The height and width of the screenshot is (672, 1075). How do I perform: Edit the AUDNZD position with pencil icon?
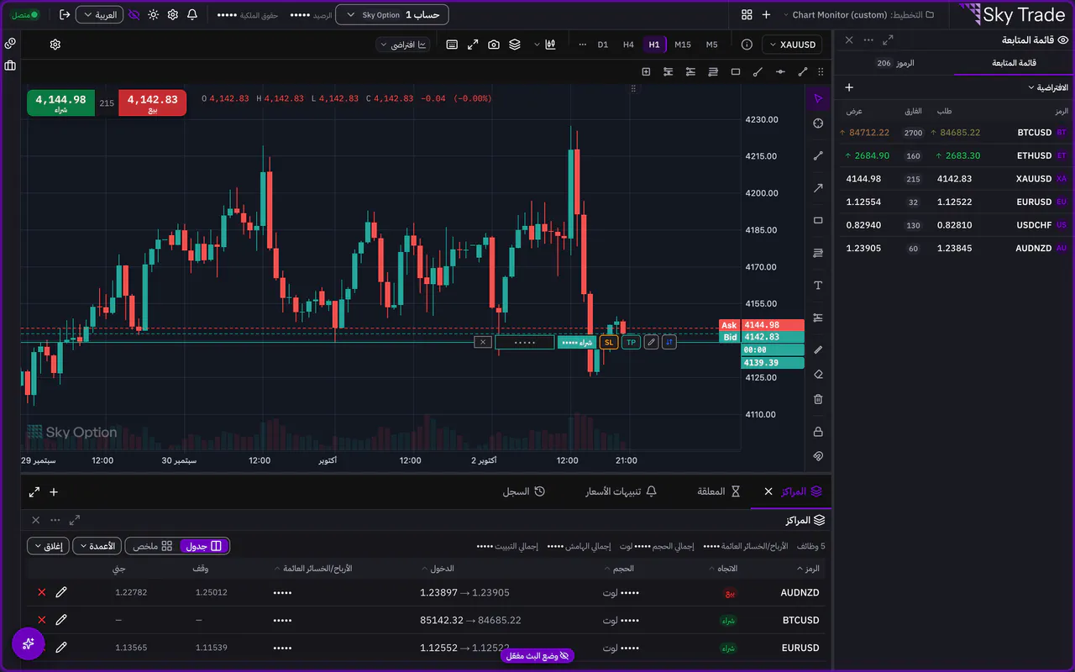61,592
